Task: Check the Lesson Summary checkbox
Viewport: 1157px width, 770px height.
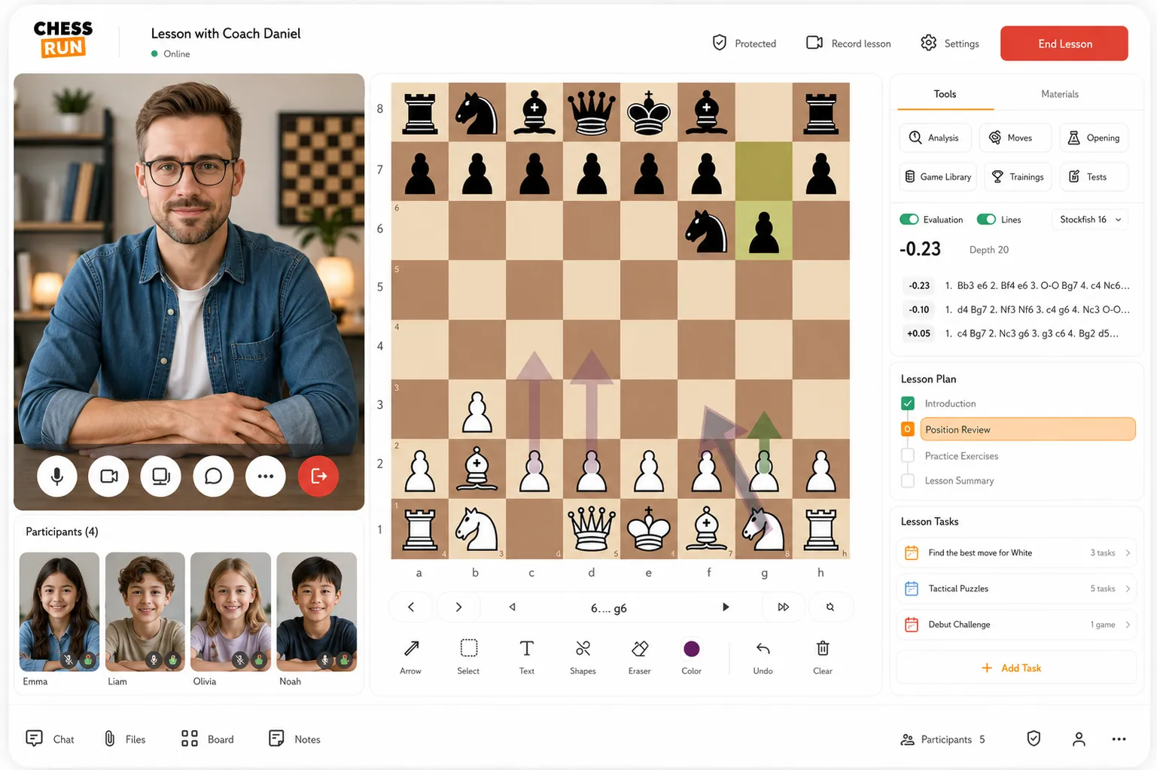Action: point(908,480)
